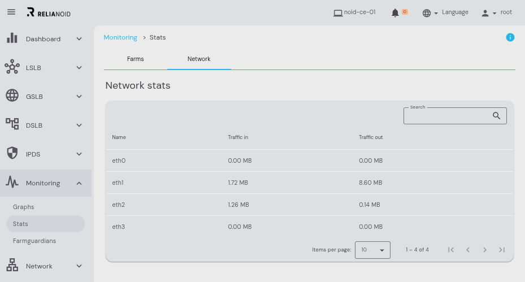The image size is (525, 282).
Task: Open the Items per page dropdown
Action: point(372,250)
